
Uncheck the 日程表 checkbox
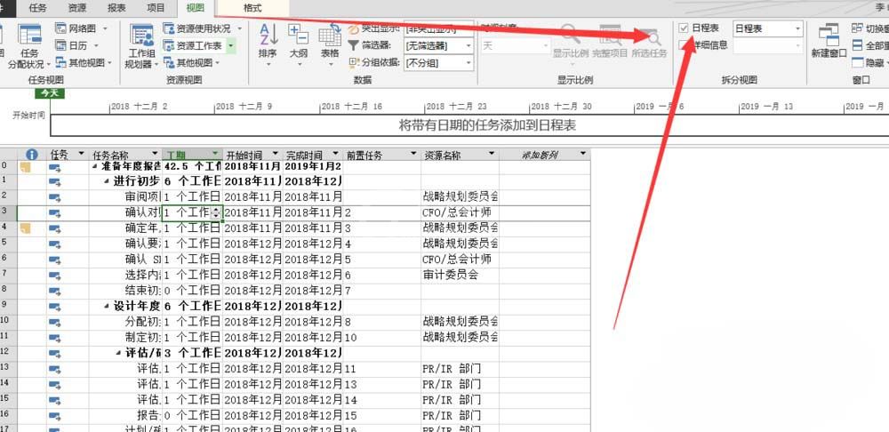(x=684, y=28)
